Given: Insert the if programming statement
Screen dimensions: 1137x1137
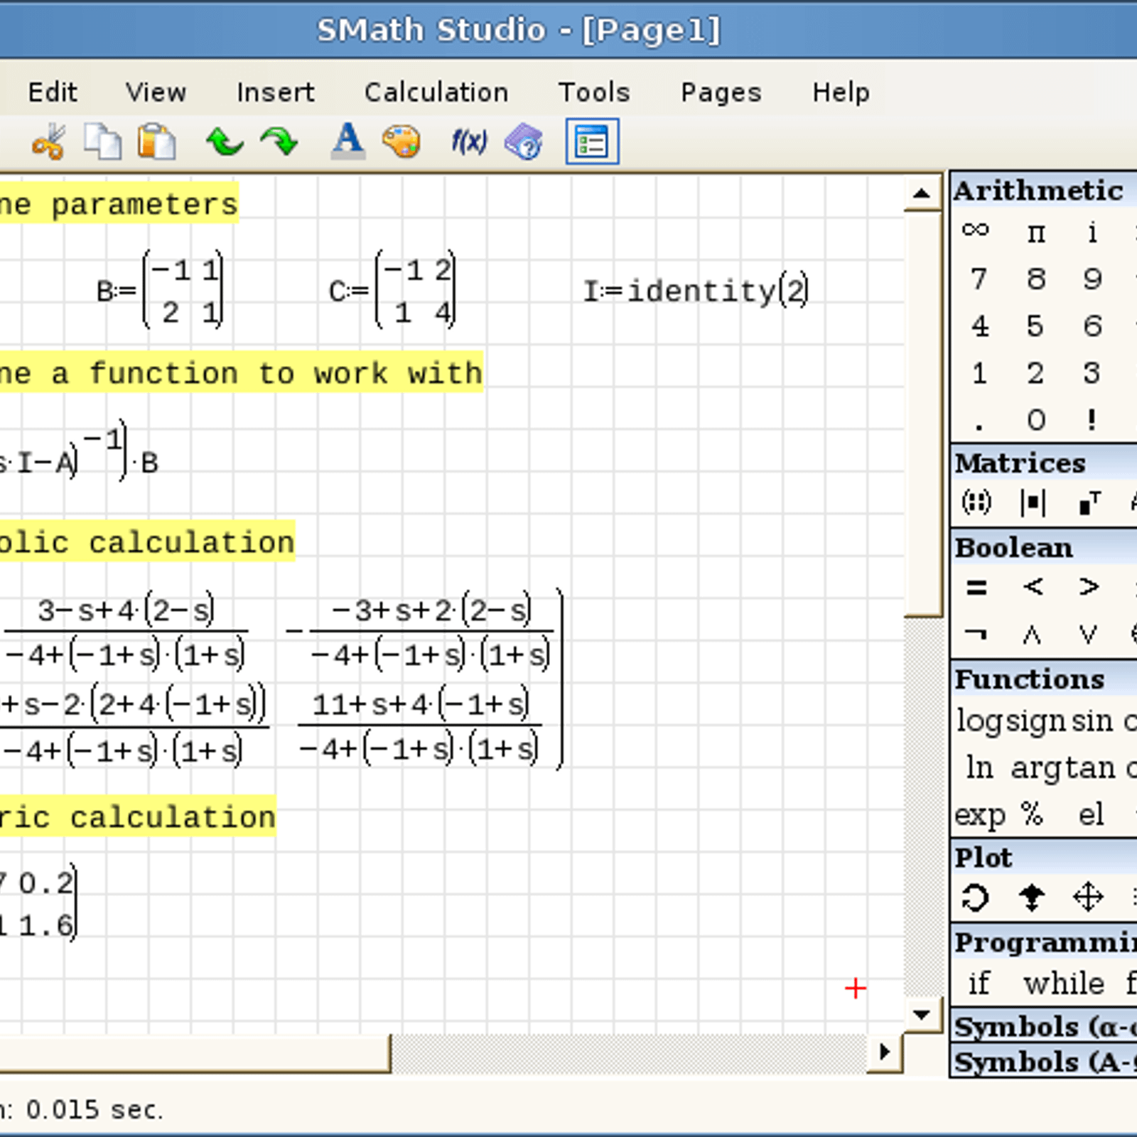Looking at the screenshot, I should click(x=979, y=984).
